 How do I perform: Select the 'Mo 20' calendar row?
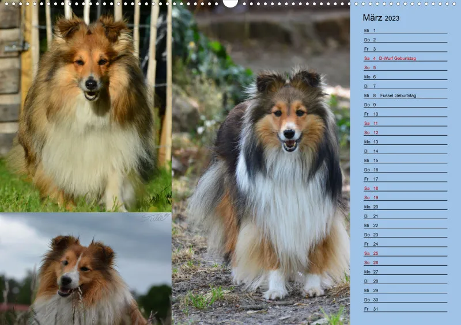(x=405, y=207)
